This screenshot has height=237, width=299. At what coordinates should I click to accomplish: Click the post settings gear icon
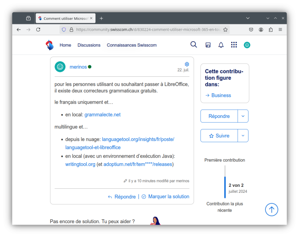(187, 64)
